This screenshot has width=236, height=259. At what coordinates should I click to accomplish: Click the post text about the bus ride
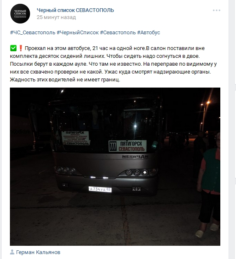point(113,64)
